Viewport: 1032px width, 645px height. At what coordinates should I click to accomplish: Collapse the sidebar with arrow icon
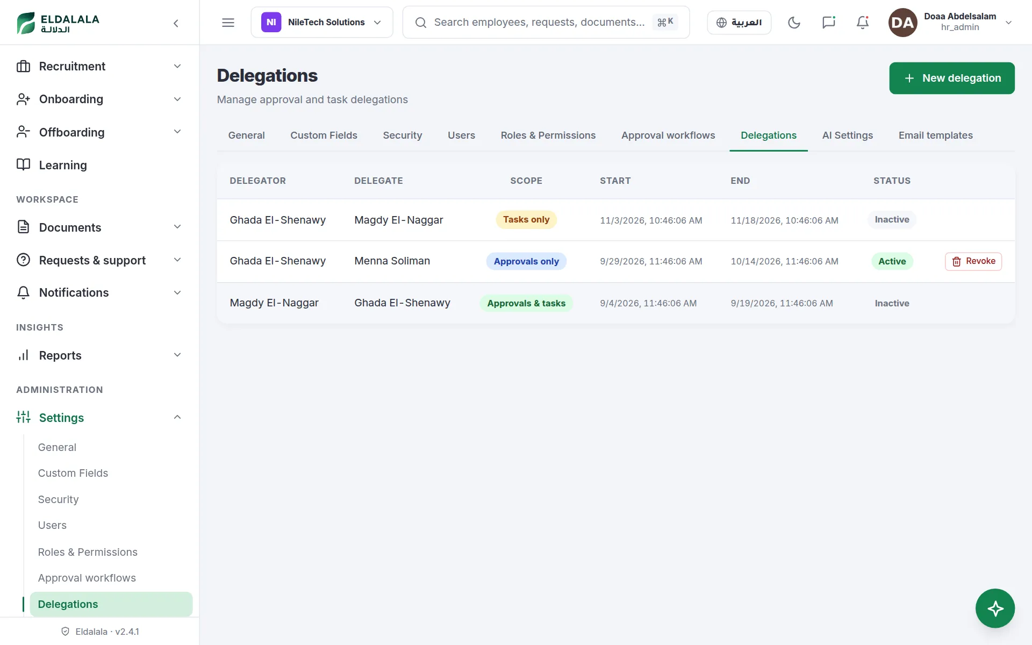click(176, 23)
